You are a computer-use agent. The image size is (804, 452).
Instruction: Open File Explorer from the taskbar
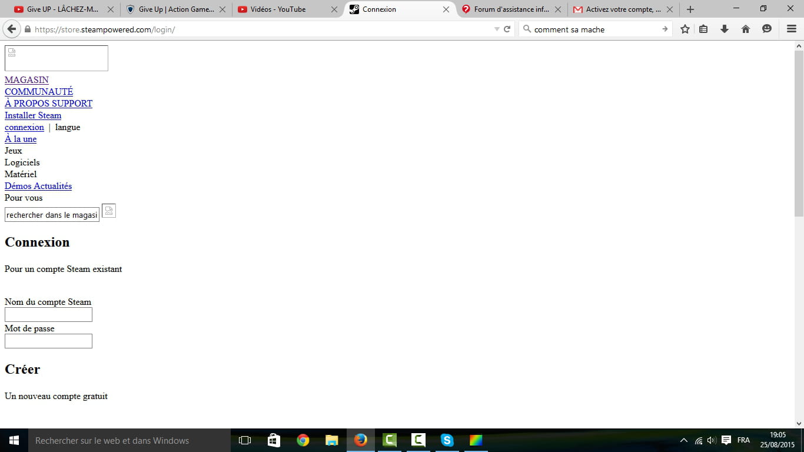(332, 440)
